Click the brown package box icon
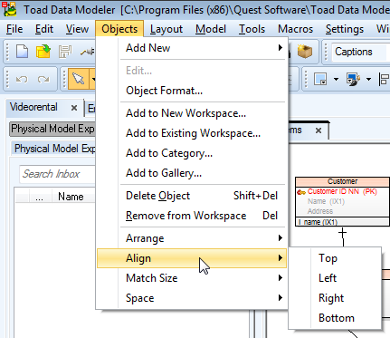The width and height of the screenshot is (390, 338). [305, 52]
